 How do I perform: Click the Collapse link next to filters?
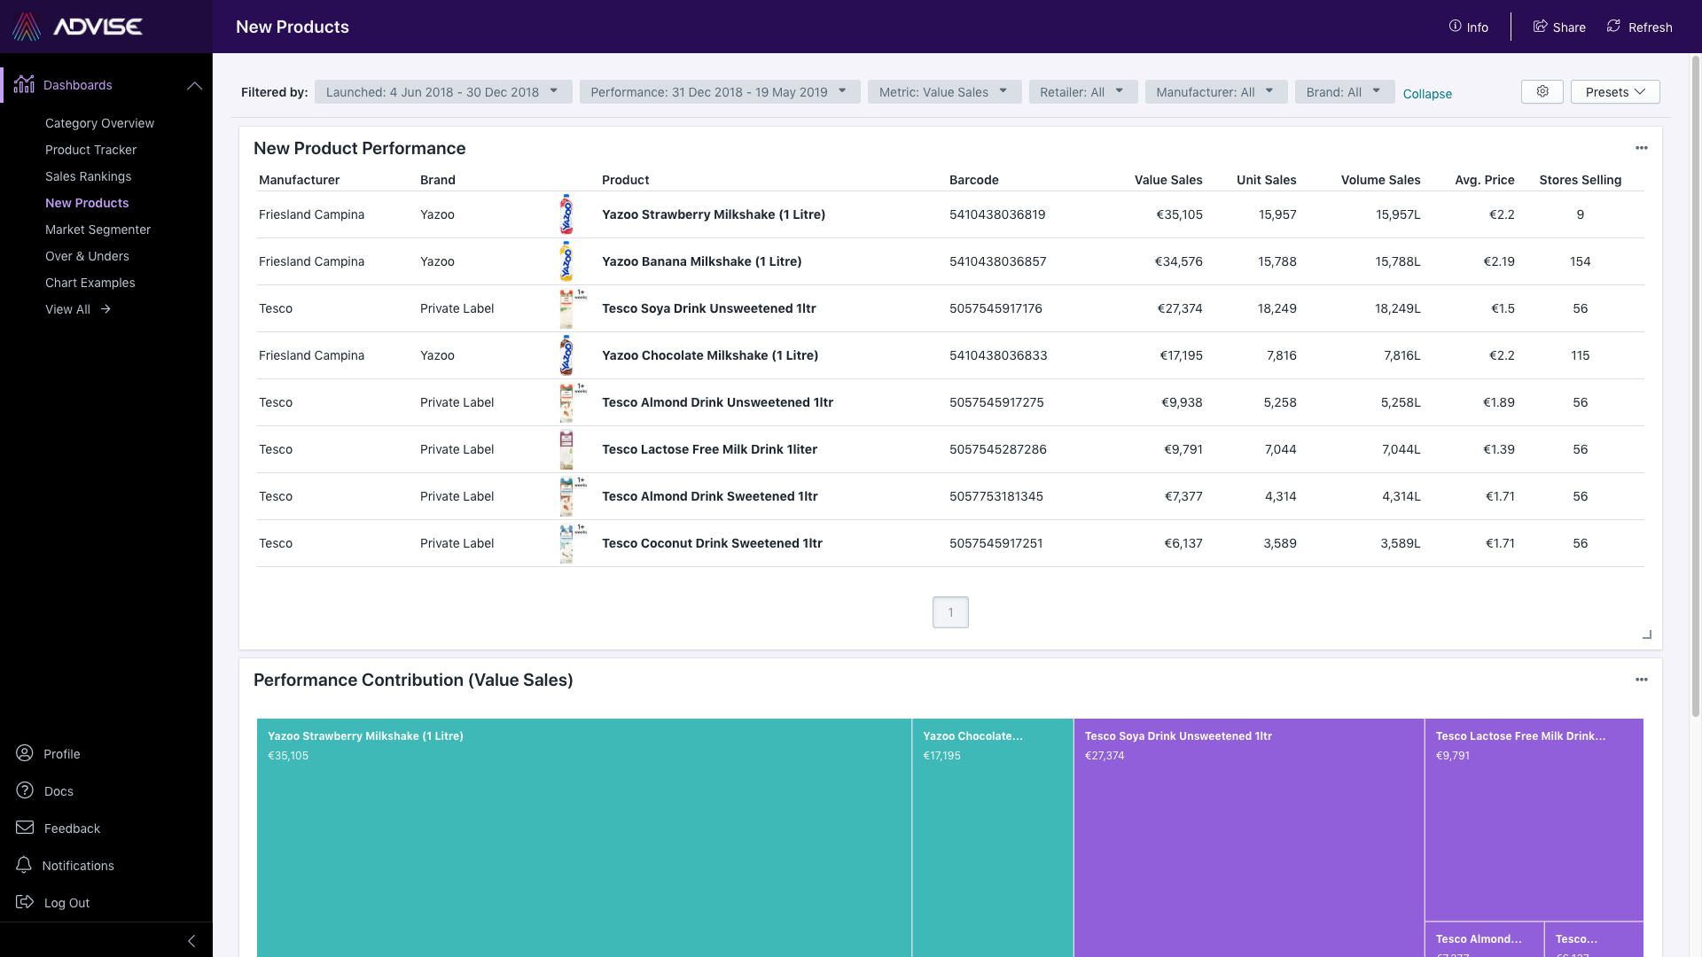pos(1426,93)
